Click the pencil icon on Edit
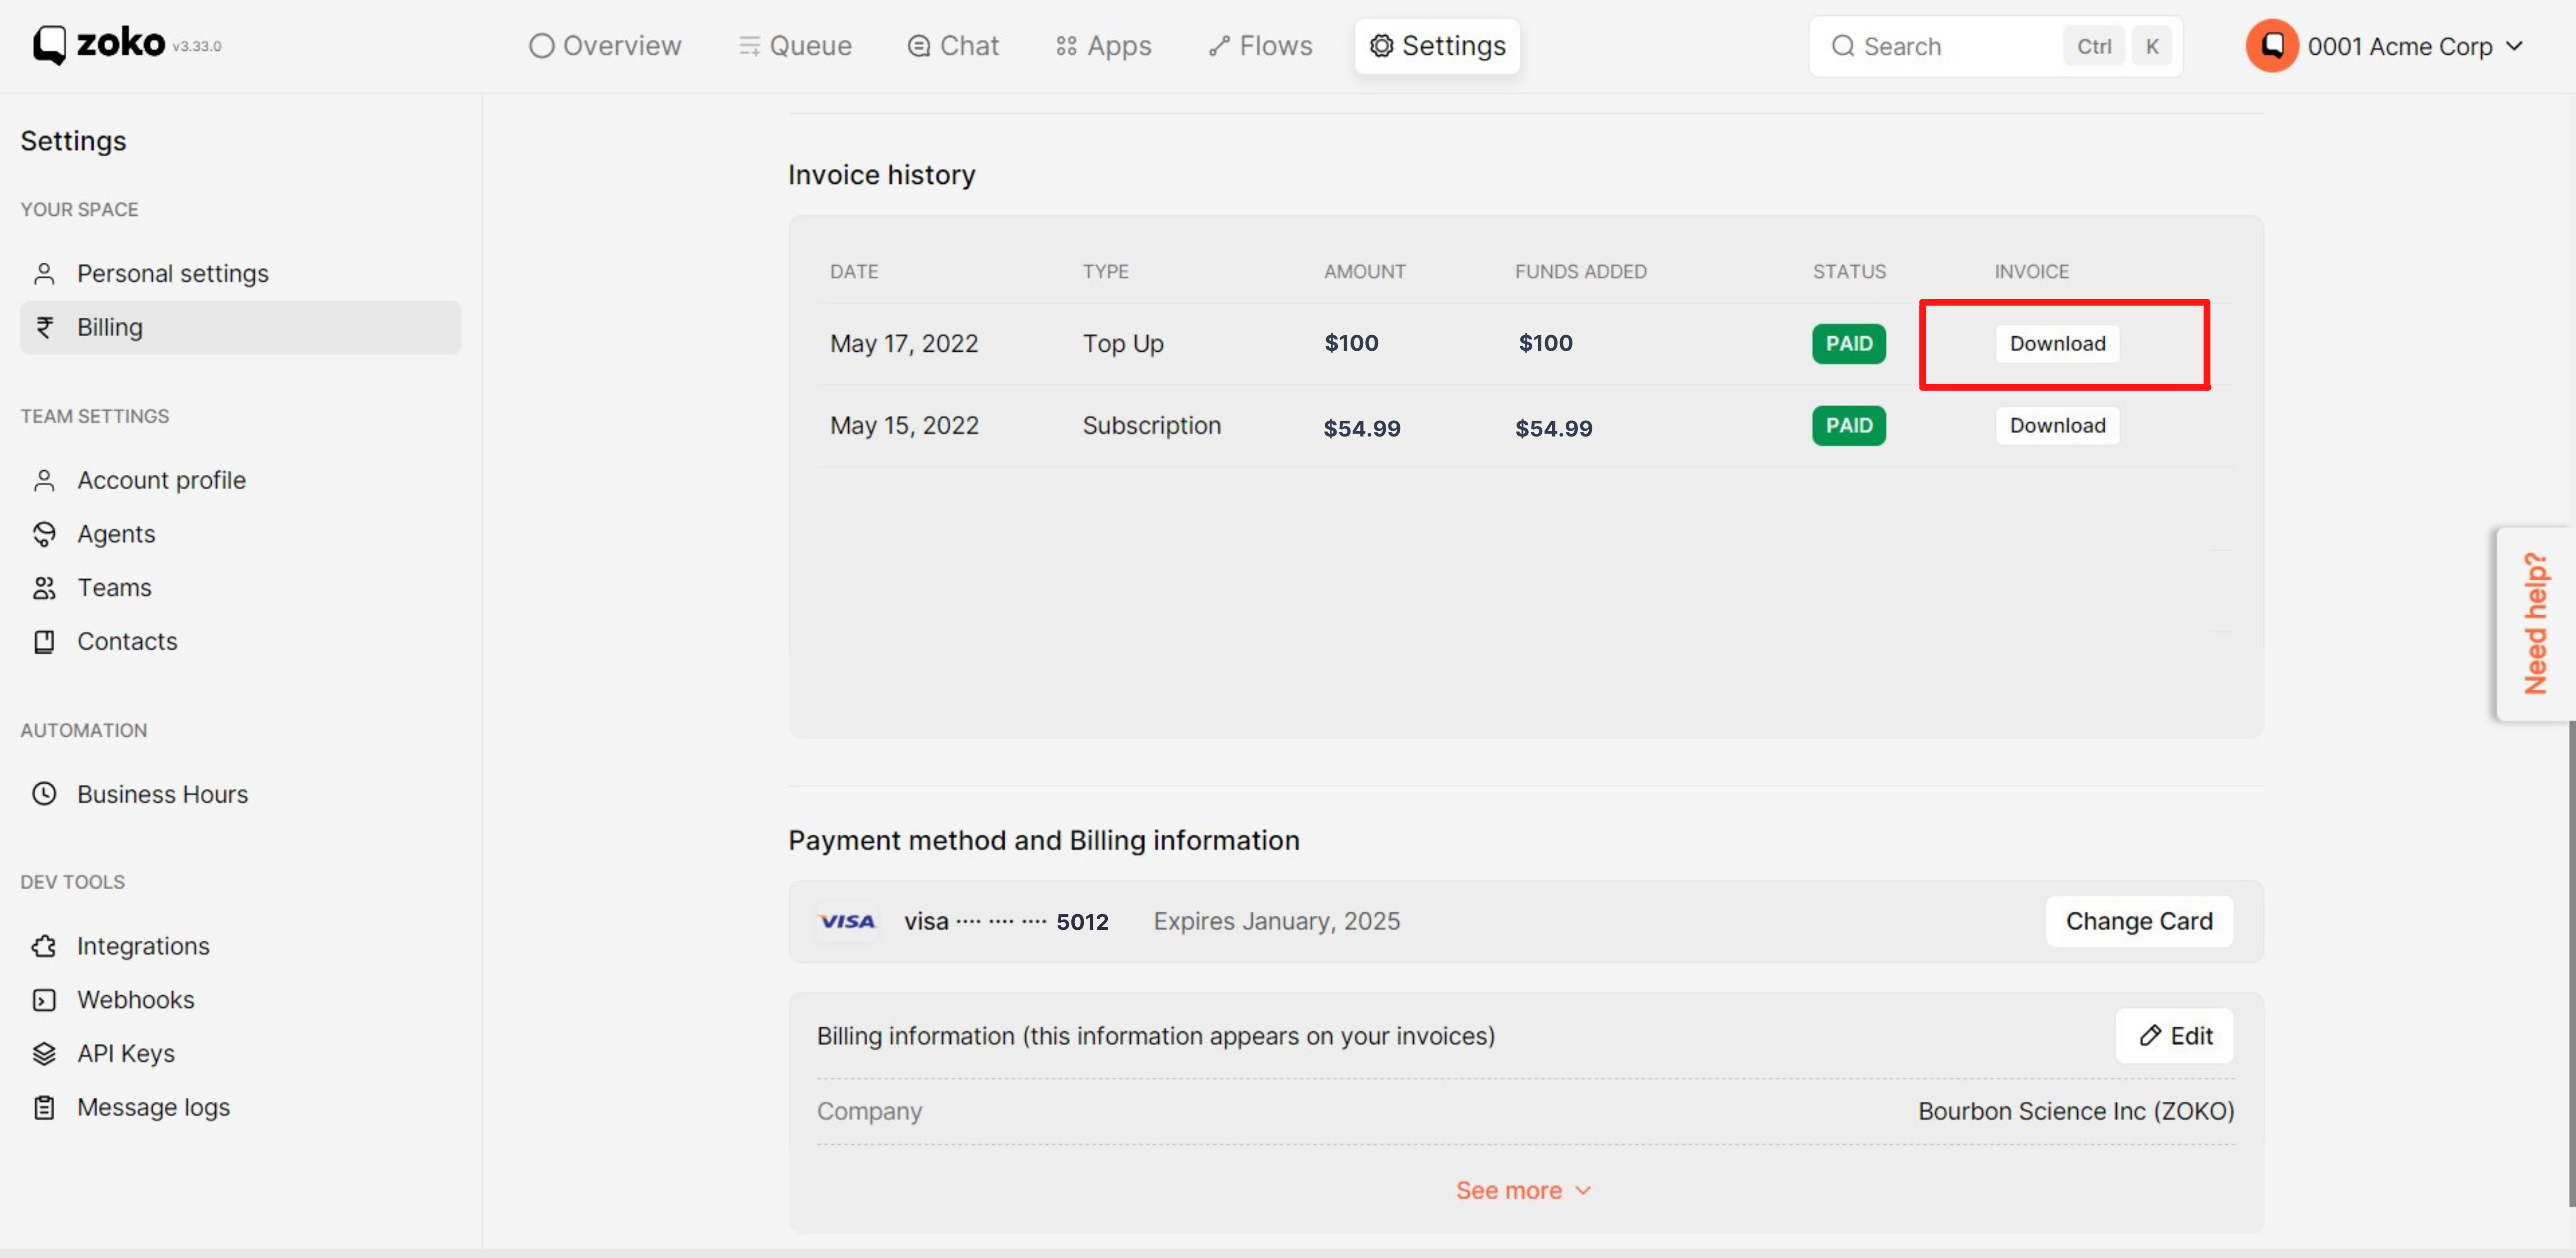The width and height of the screenshot is (2576, 1258). 2150,1035
